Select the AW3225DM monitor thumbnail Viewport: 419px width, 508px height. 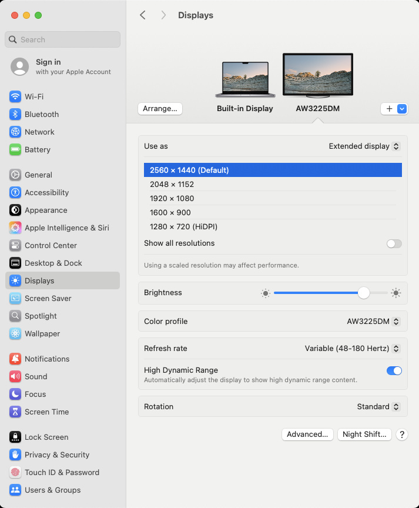318,75
